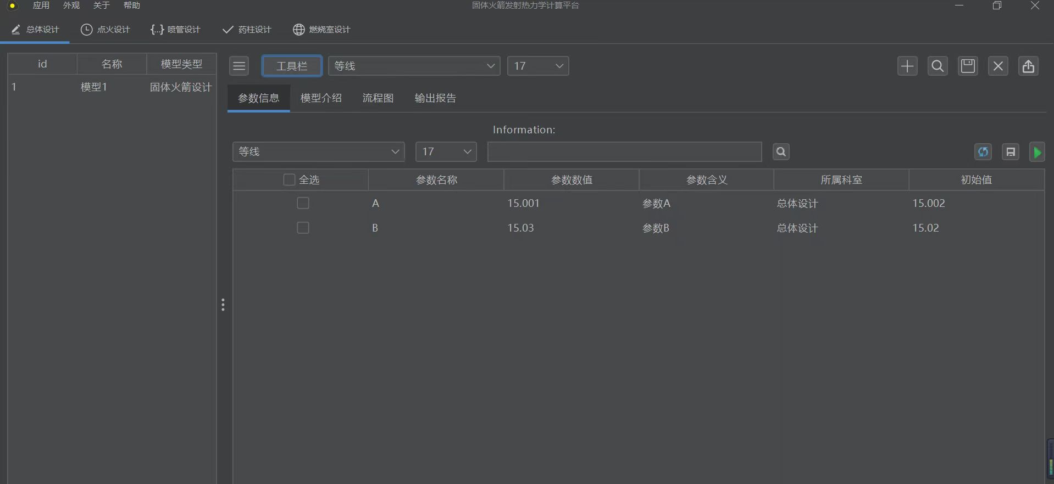Screen dimensions: 1054x484
Task: Click the Information search input field
Action: (625, 151)
